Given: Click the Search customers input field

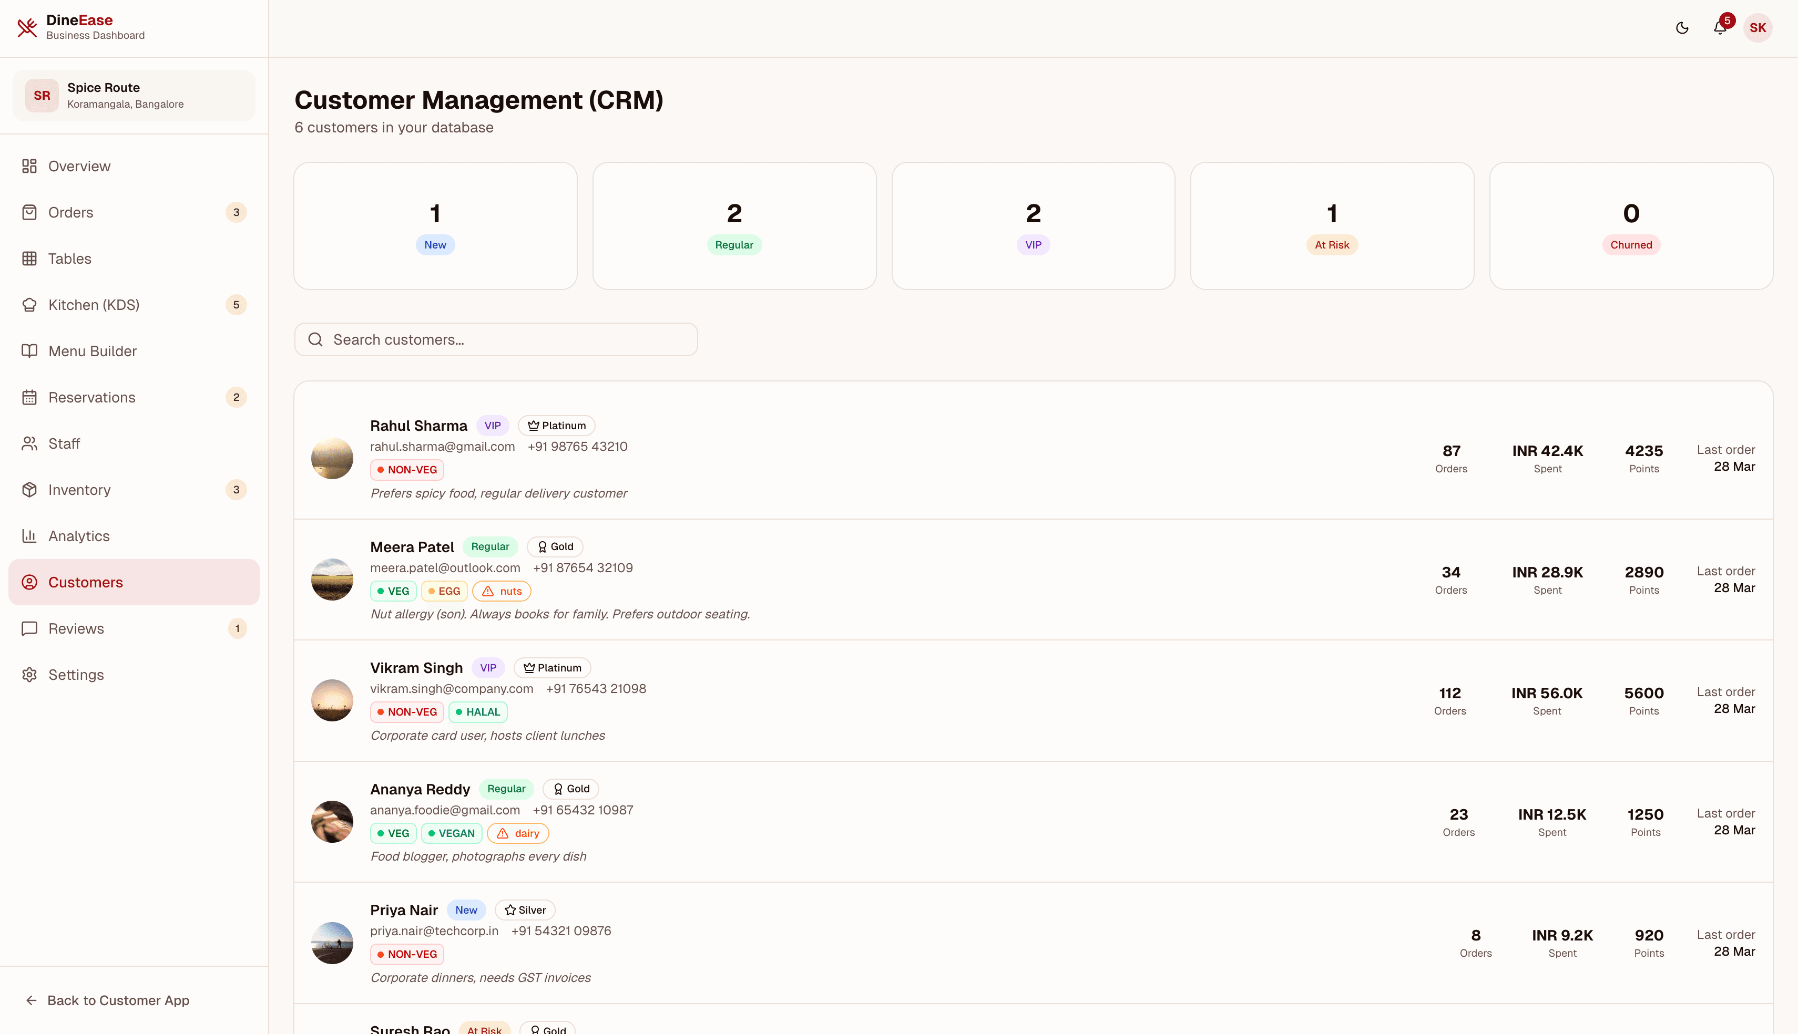Looking at the screenshot, I should pyautogui.click(x=496, y=339).
